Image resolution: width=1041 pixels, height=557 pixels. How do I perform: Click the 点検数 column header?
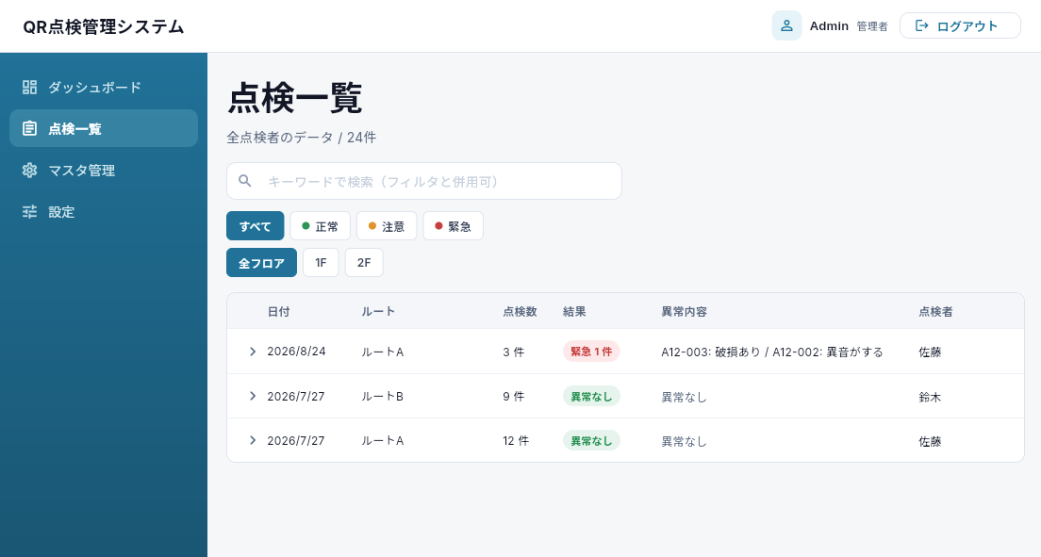520,311
